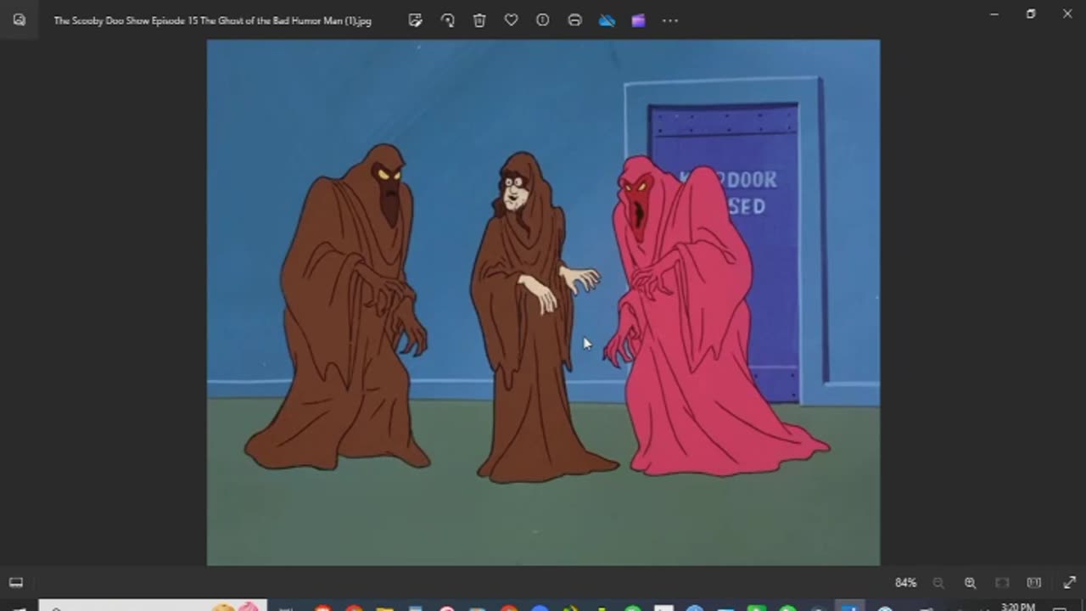Delete the photo using the trash icon
This screenshot has height=611, width=1086.
click(479, 20)
